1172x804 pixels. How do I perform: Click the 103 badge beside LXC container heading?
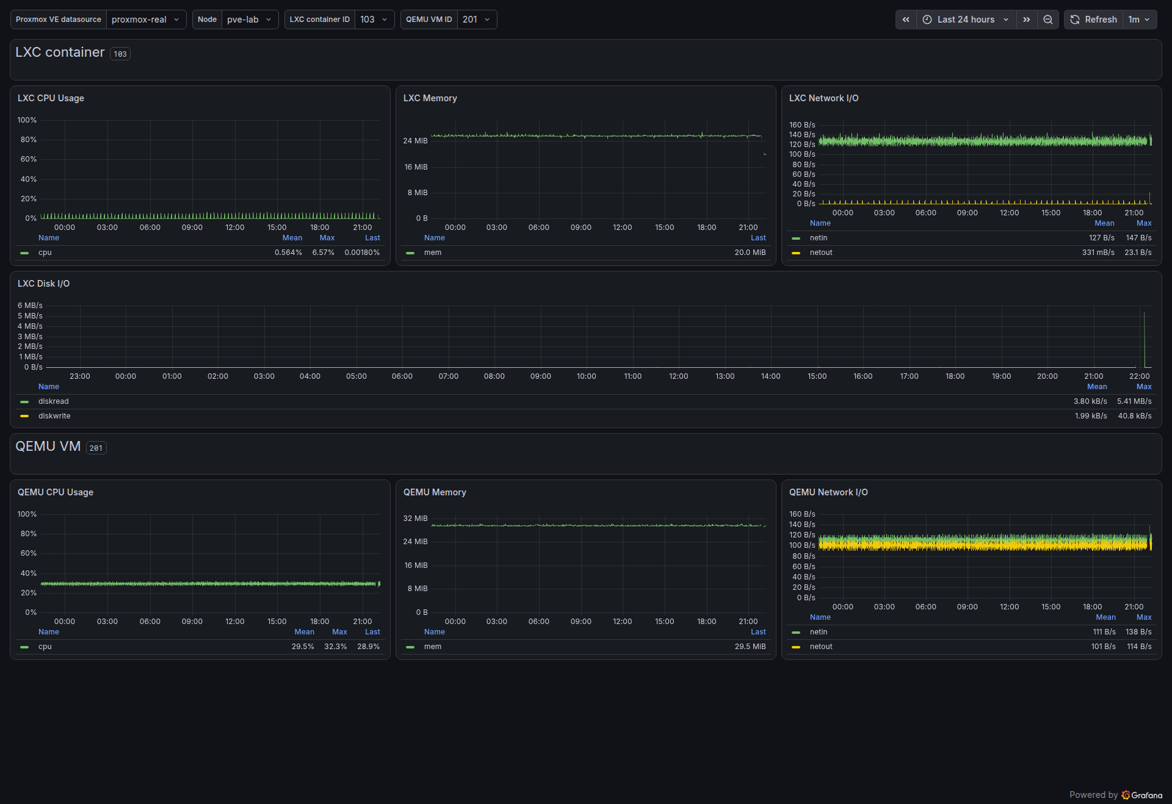point(120,54)
